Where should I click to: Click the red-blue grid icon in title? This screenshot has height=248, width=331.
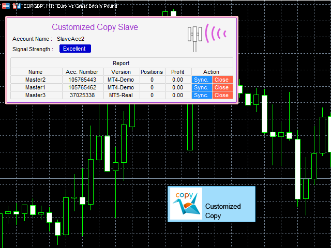pos(6,6)
